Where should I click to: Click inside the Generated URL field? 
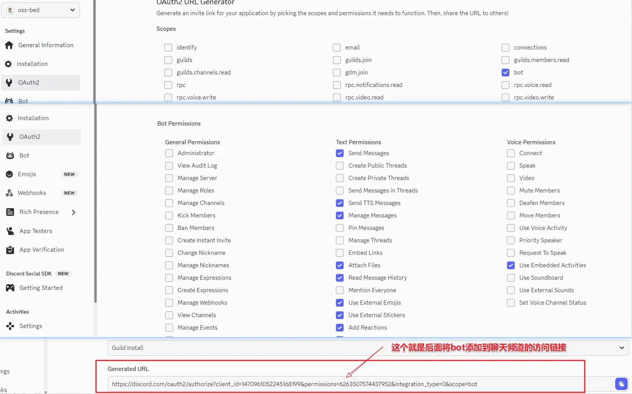(x=351, y=384)
